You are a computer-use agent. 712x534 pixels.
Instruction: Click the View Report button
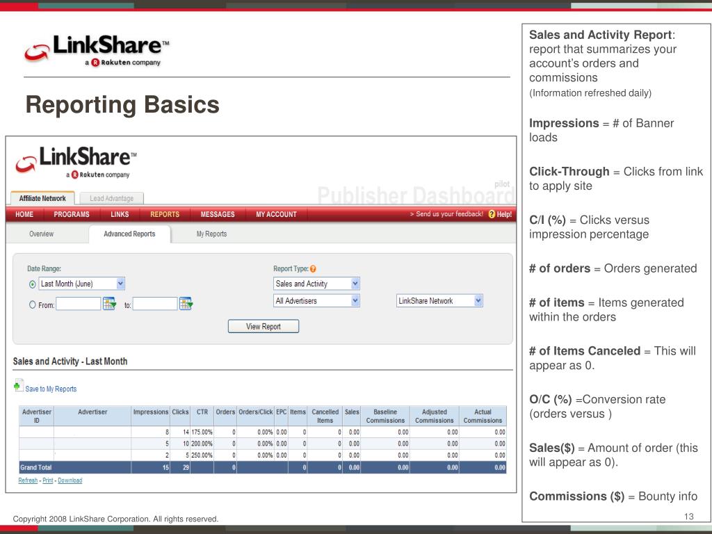point(264,327)
